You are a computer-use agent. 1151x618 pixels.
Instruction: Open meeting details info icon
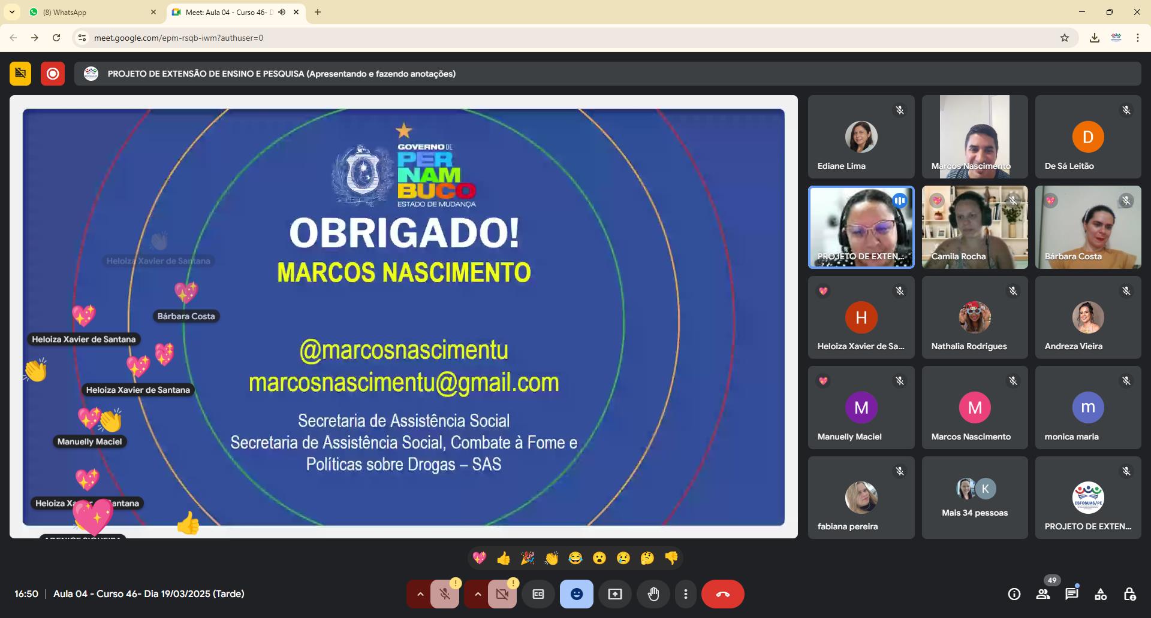coord(1014,594)
